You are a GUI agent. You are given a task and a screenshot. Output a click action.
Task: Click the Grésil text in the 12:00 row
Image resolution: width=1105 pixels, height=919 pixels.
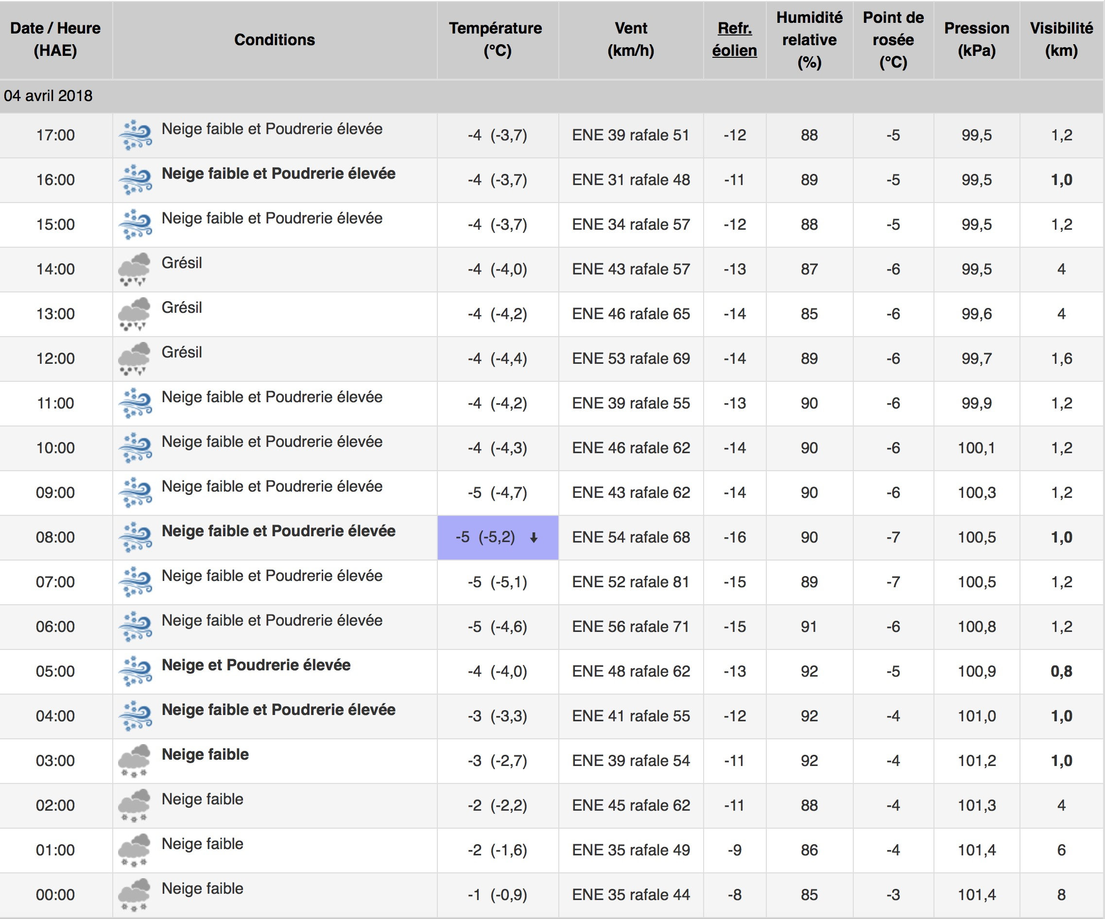tap(182, 353)
